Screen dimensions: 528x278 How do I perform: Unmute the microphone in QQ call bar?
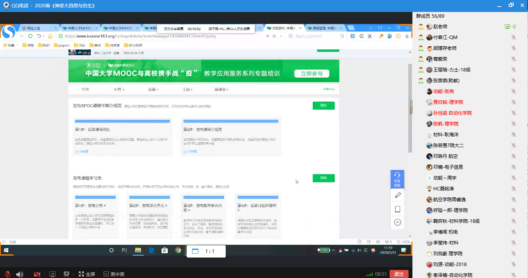coord(7,274)
